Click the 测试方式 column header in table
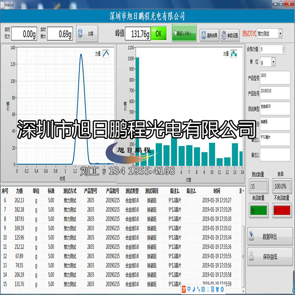The image size is (295, 295). point(70,191)
